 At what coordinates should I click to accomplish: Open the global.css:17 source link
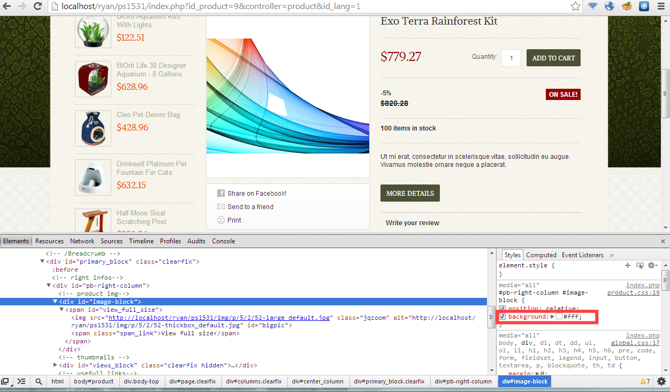pyautogui.click(x=635, y=343)
